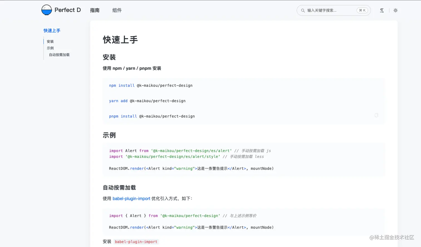Screen dimensions: 421x247
Task: Click the 示例 section heading
Action: (x=109, y=135)
